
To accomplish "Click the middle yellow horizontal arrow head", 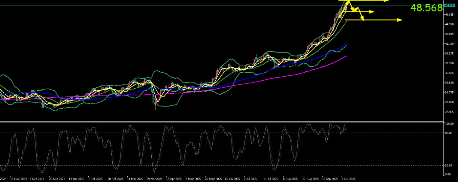I will click(372, 12).
